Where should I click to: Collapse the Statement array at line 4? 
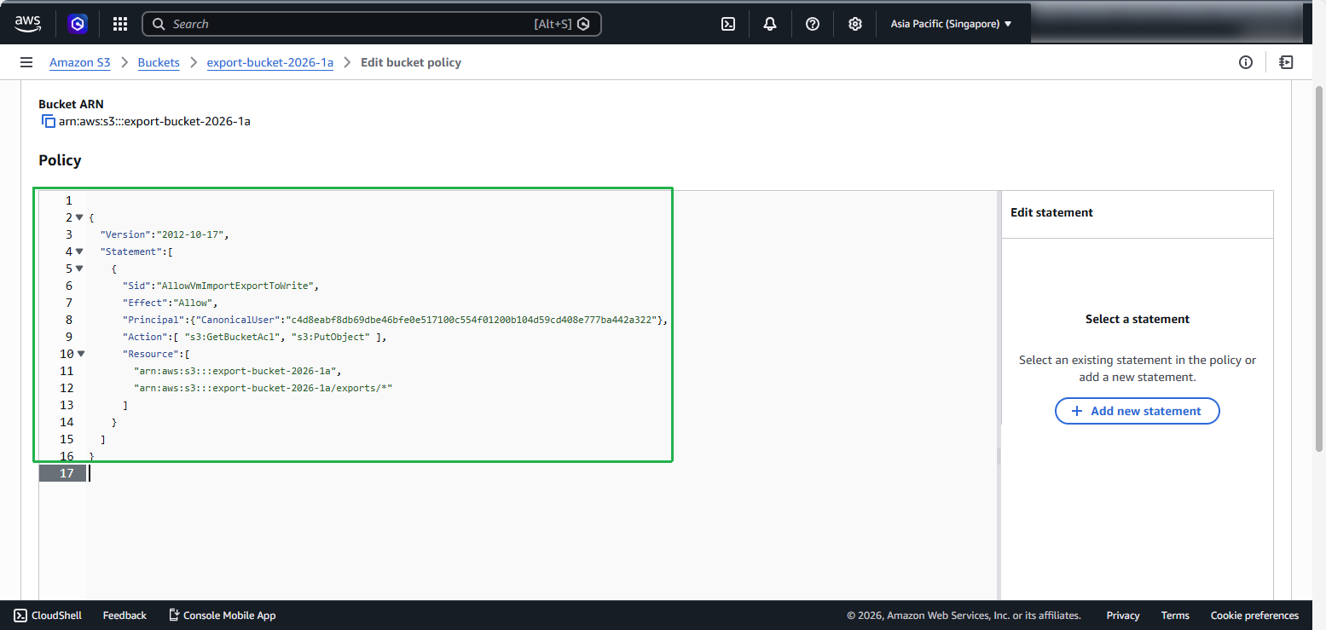tap(79, 251)
